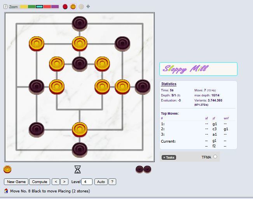Focus the Level input field
The width and height of the screenshot is (253, 199).
(87, 182)
